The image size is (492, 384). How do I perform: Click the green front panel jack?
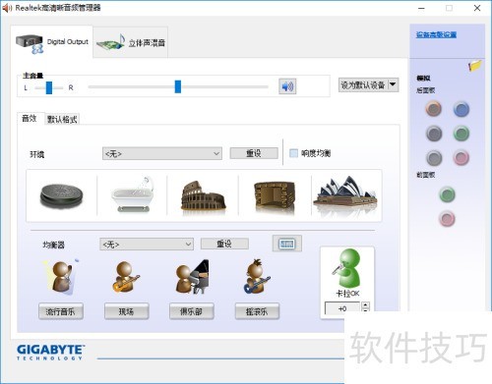pyautogui.click(x=447, y=194)
